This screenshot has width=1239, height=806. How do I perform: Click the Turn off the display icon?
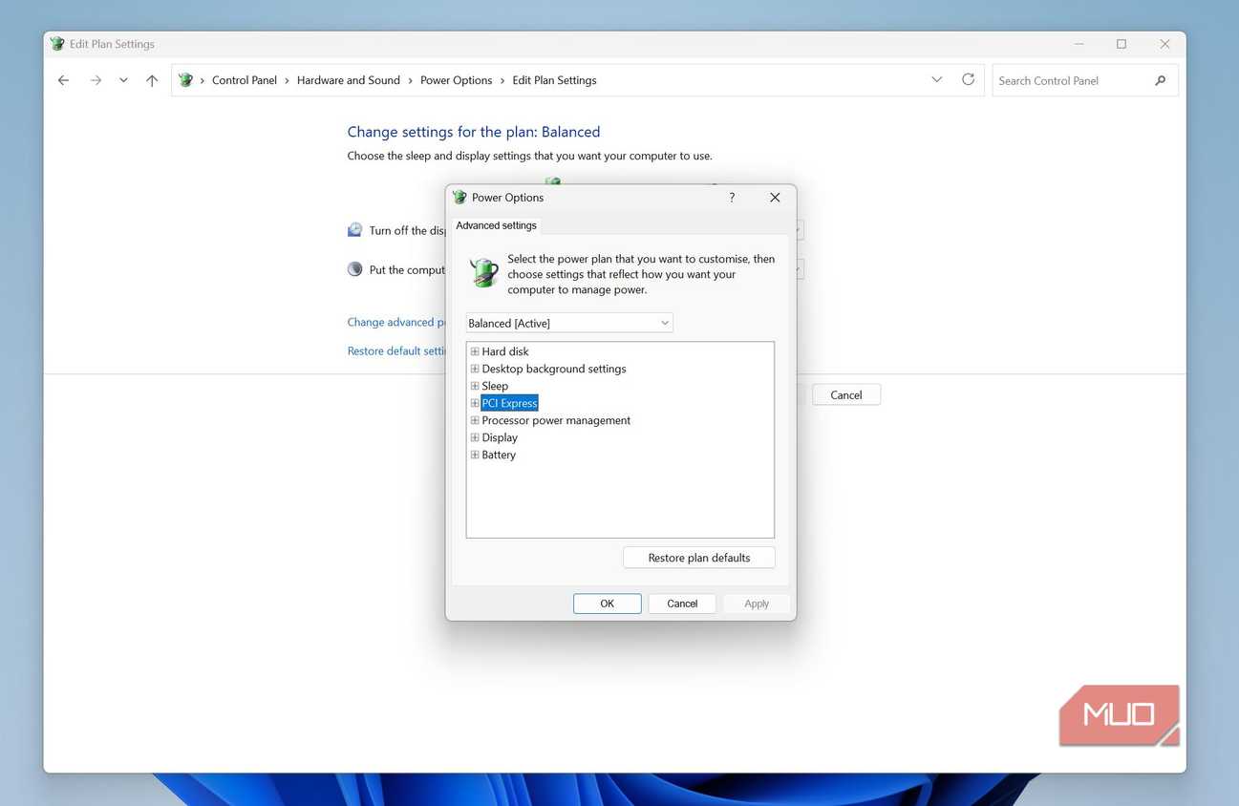tap(355, 230)
